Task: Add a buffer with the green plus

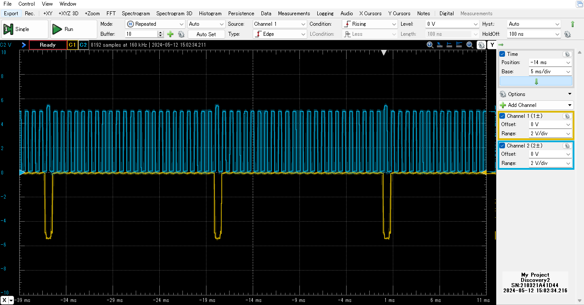Action: 171,34
